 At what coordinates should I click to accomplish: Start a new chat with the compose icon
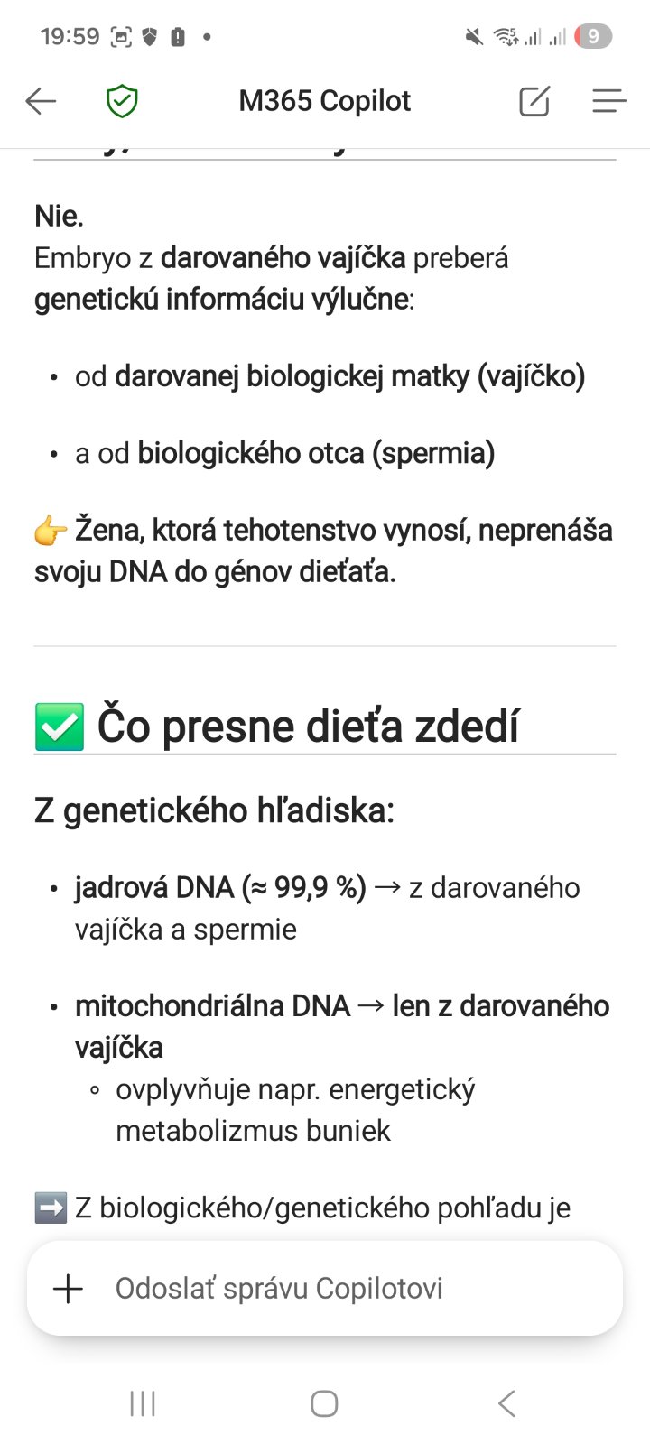[534, 101]
